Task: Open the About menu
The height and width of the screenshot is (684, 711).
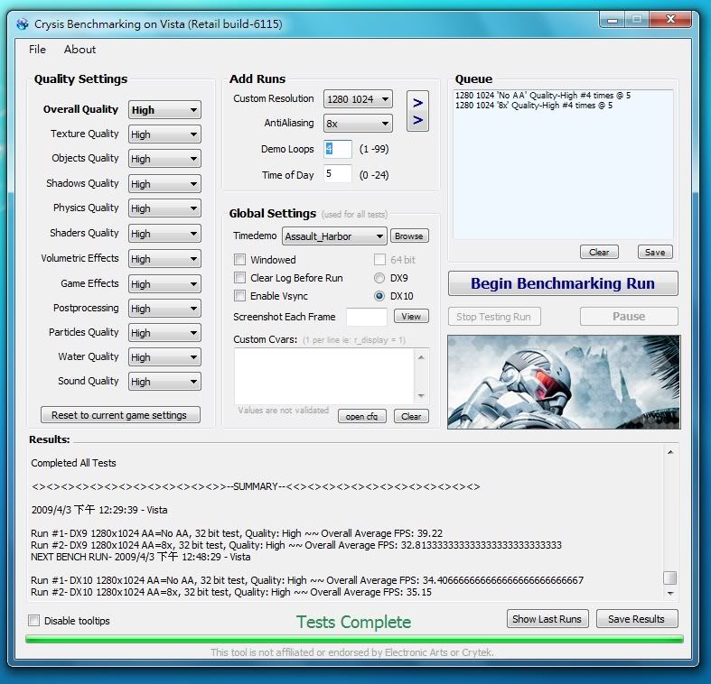Action: click(x=80, y=50)
